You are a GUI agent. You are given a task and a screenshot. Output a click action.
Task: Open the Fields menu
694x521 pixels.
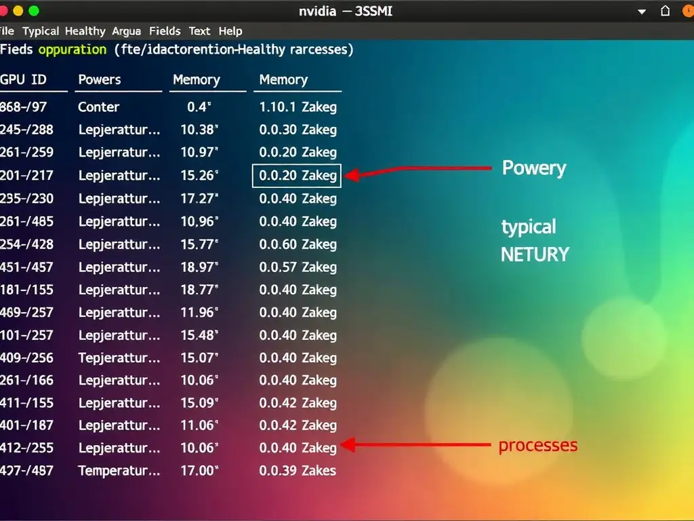(x=165, y=31)
